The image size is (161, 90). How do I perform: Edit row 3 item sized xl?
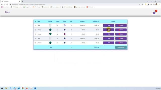click(108, 34)
